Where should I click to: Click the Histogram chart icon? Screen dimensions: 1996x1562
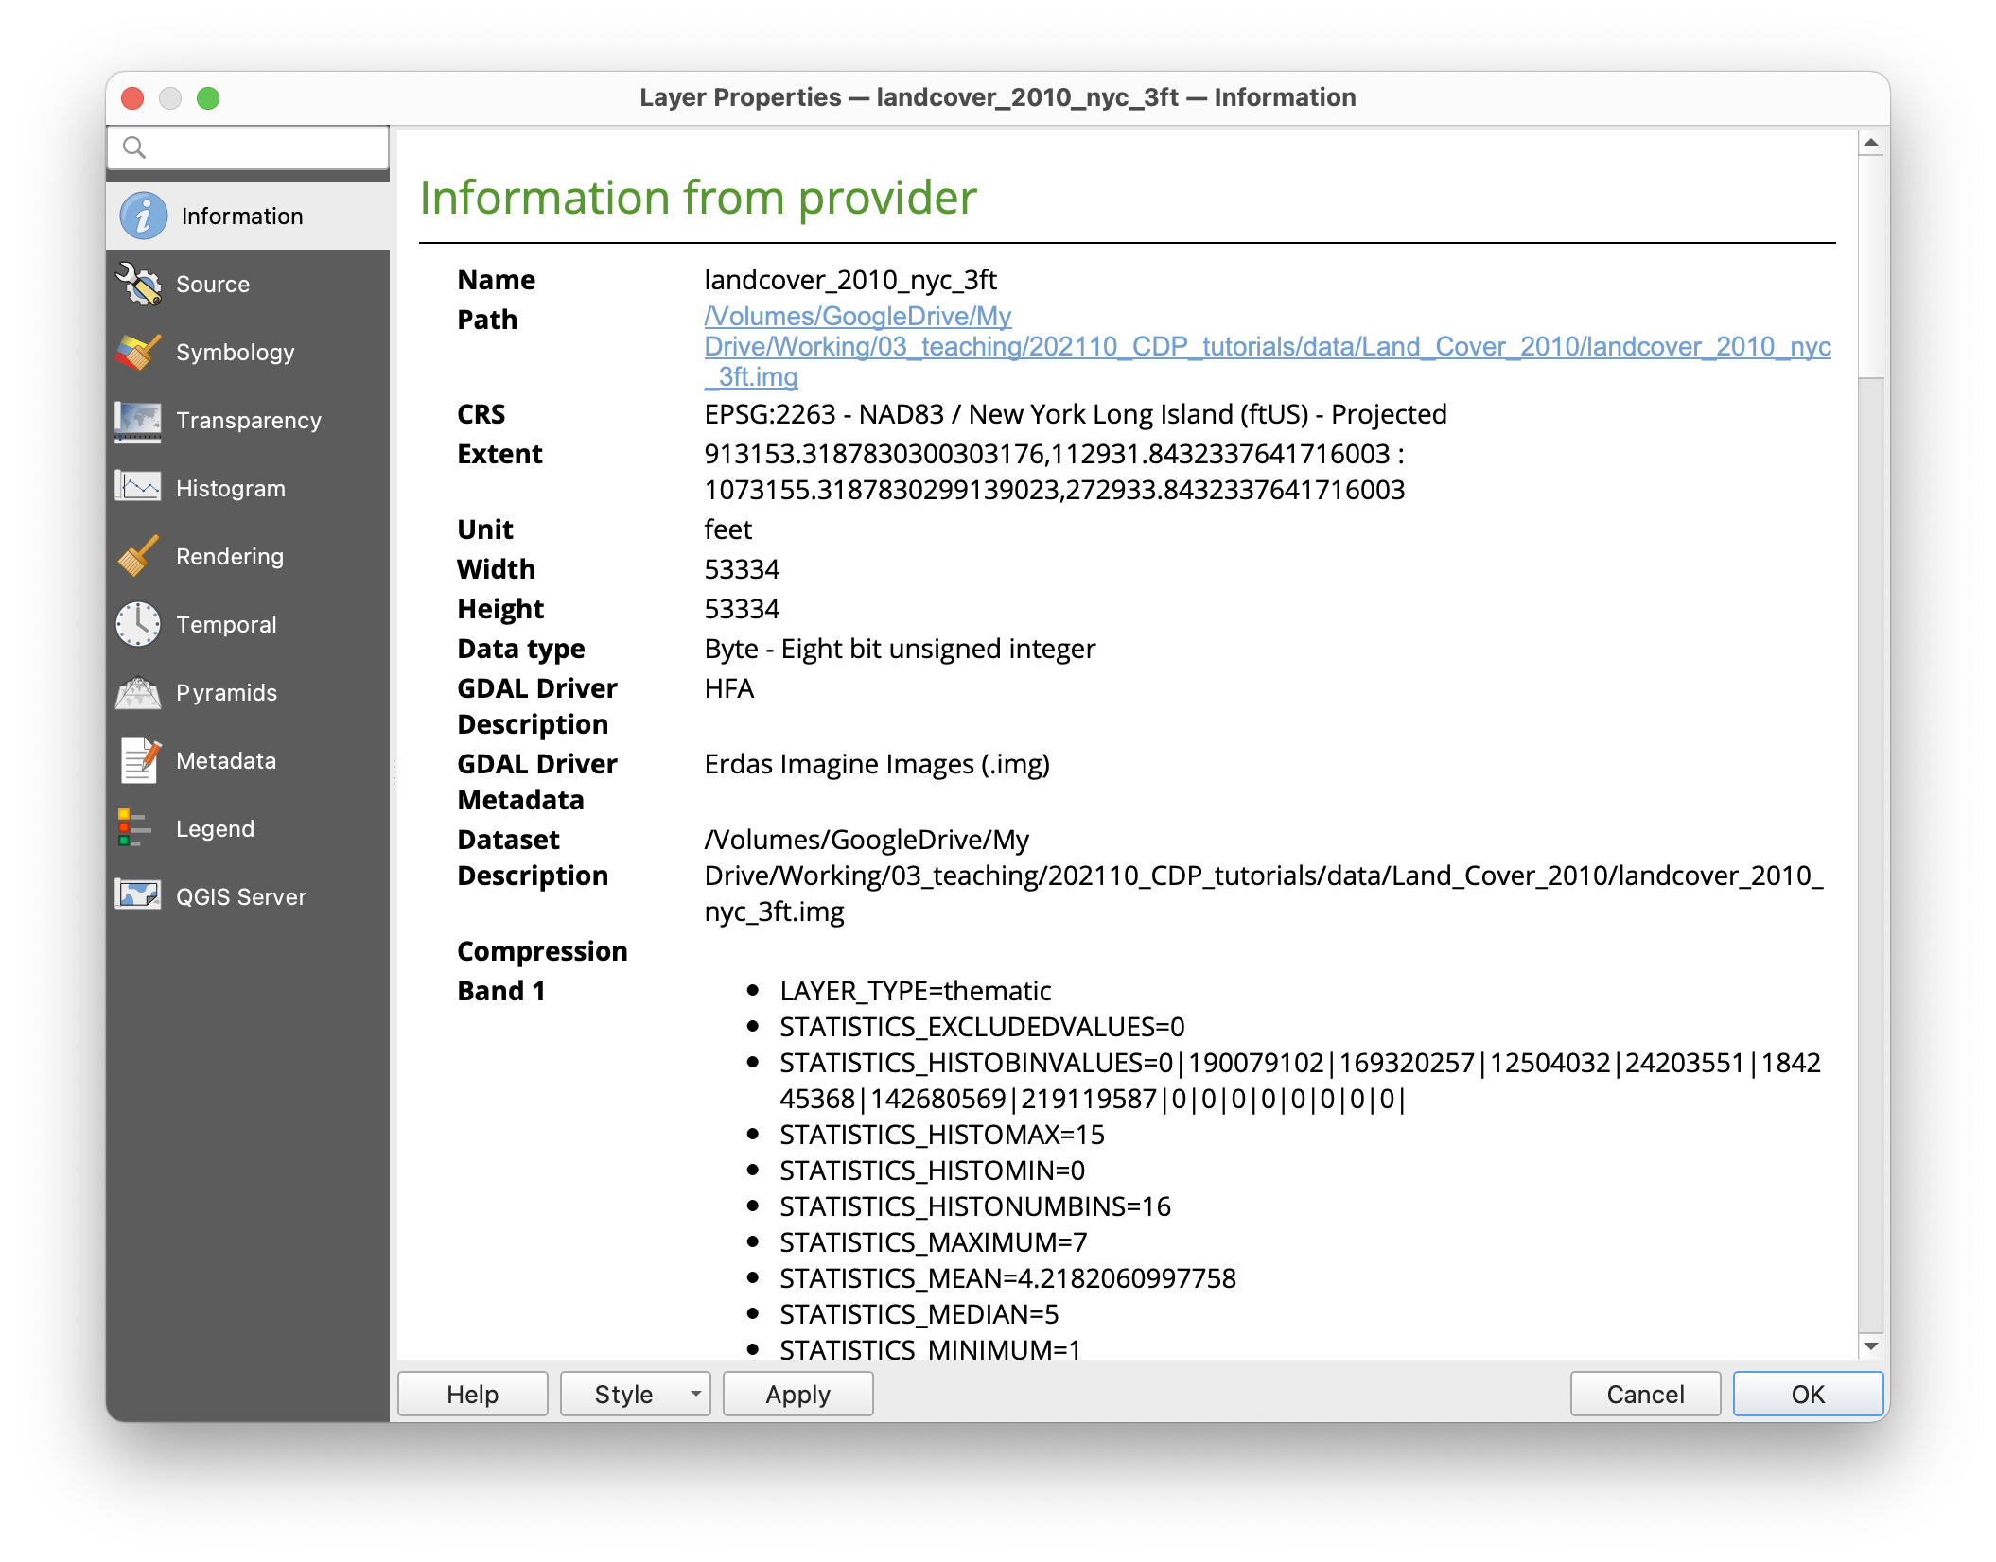tap(139, 488)
